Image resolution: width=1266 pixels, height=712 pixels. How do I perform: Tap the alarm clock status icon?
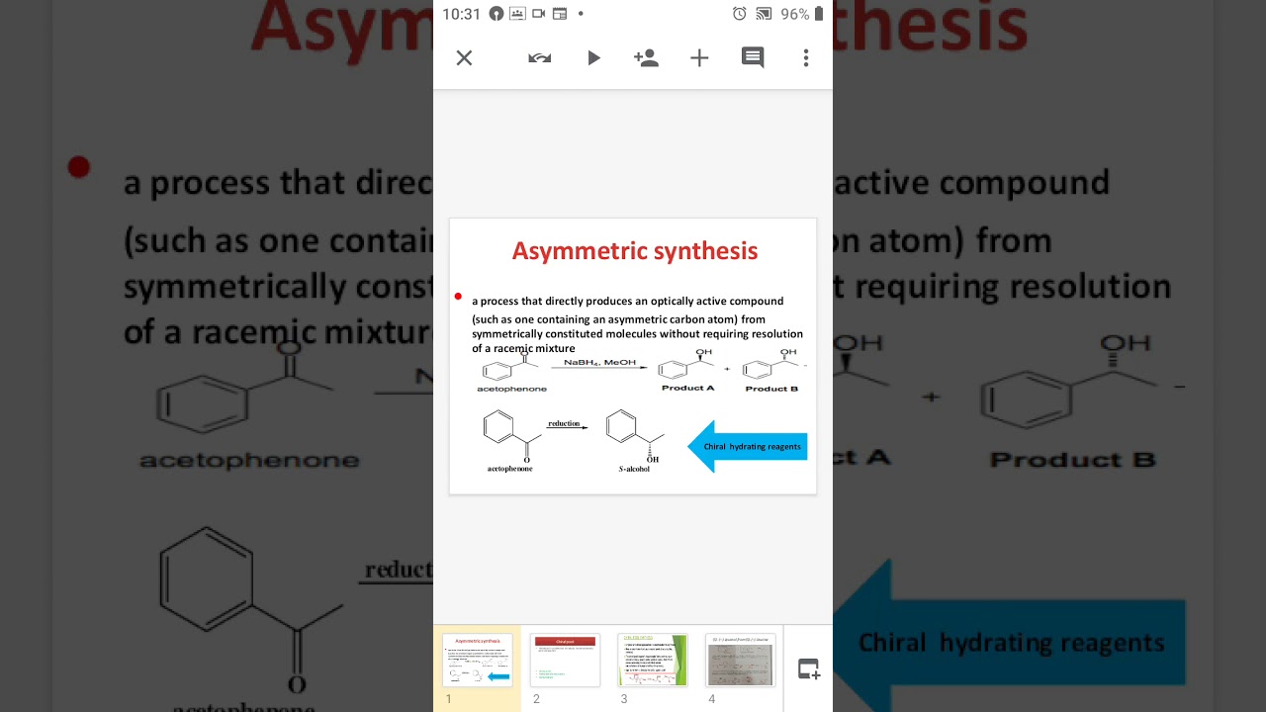(740, 14)
